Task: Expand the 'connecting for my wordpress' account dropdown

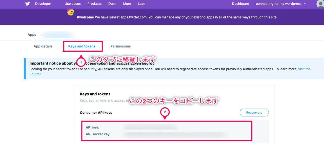Action: click(x=281, y=4)
